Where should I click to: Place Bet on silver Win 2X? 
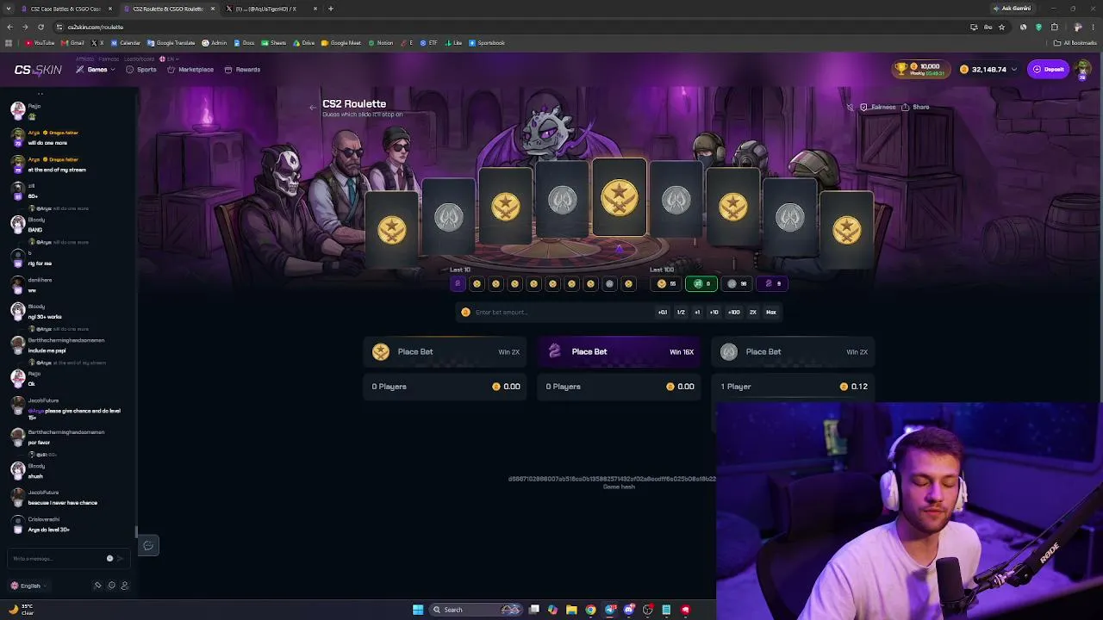coord(794,351)
